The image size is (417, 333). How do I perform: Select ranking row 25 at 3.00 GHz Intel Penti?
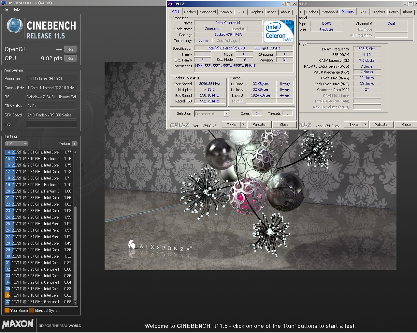tap(38, 224)
